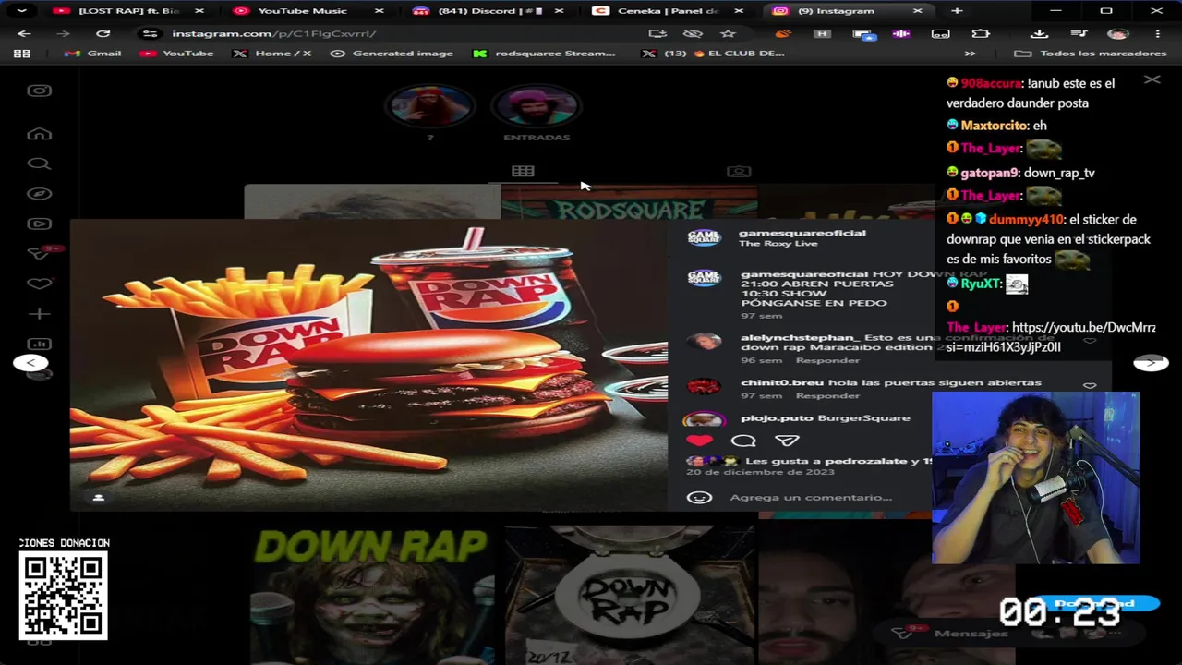Open the Gmail bookmark
Image resolution: width=1182 pixels, height=665 pixels.
(95, 54)
